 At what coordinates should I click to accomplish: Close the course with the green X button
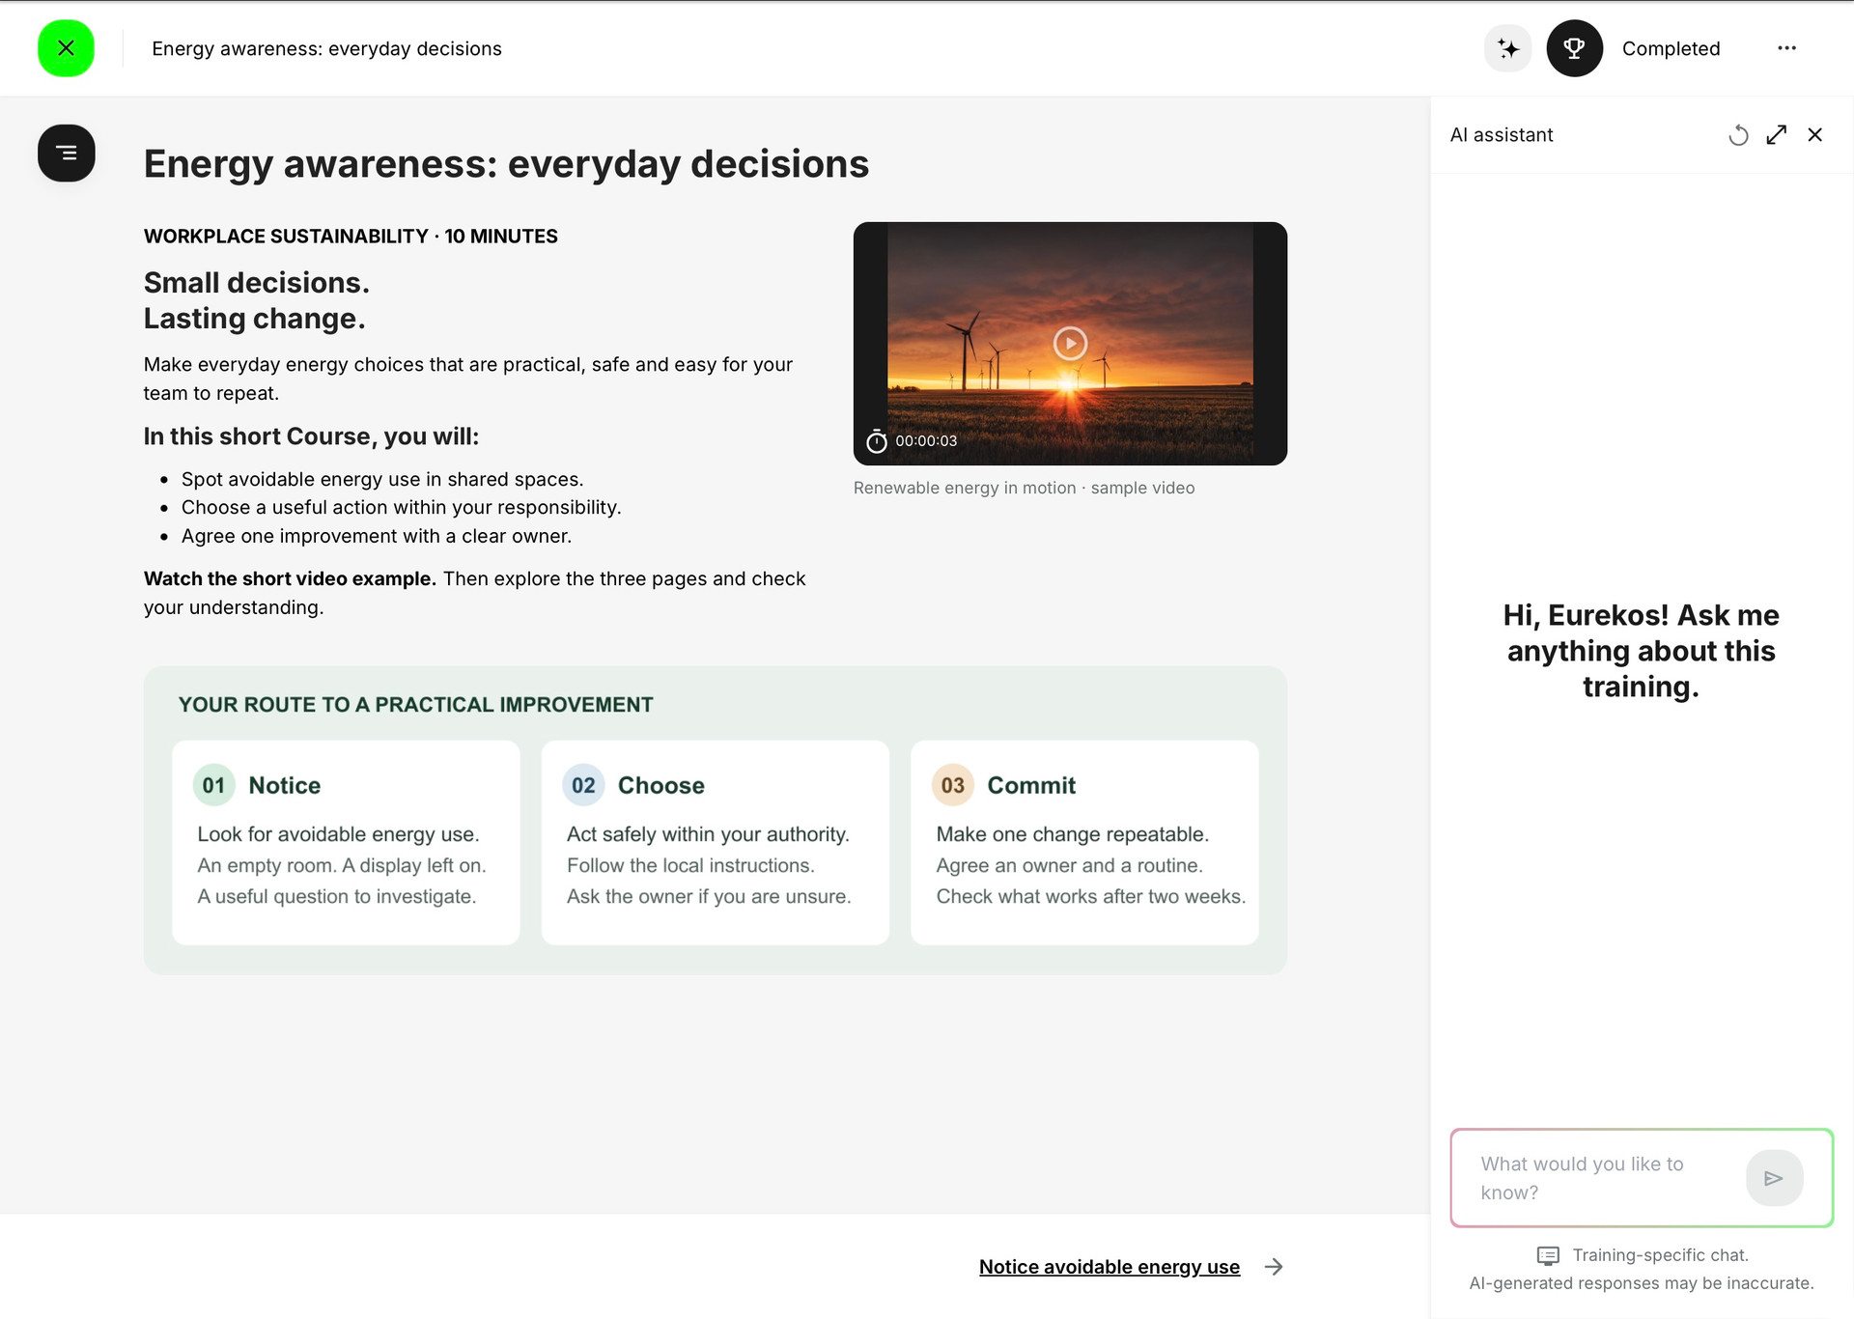tap(66, 48)
